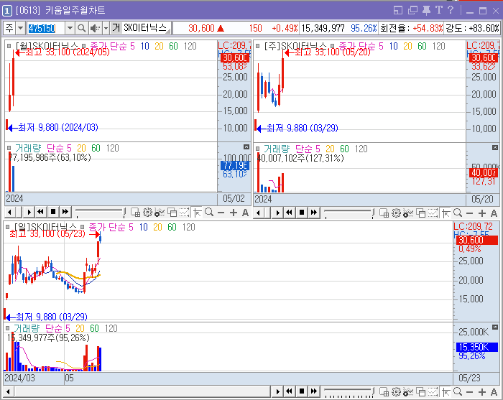Click weekly chart crosshair cursor icon
Viewport: 503px width, 400px height.
[446, 213]
